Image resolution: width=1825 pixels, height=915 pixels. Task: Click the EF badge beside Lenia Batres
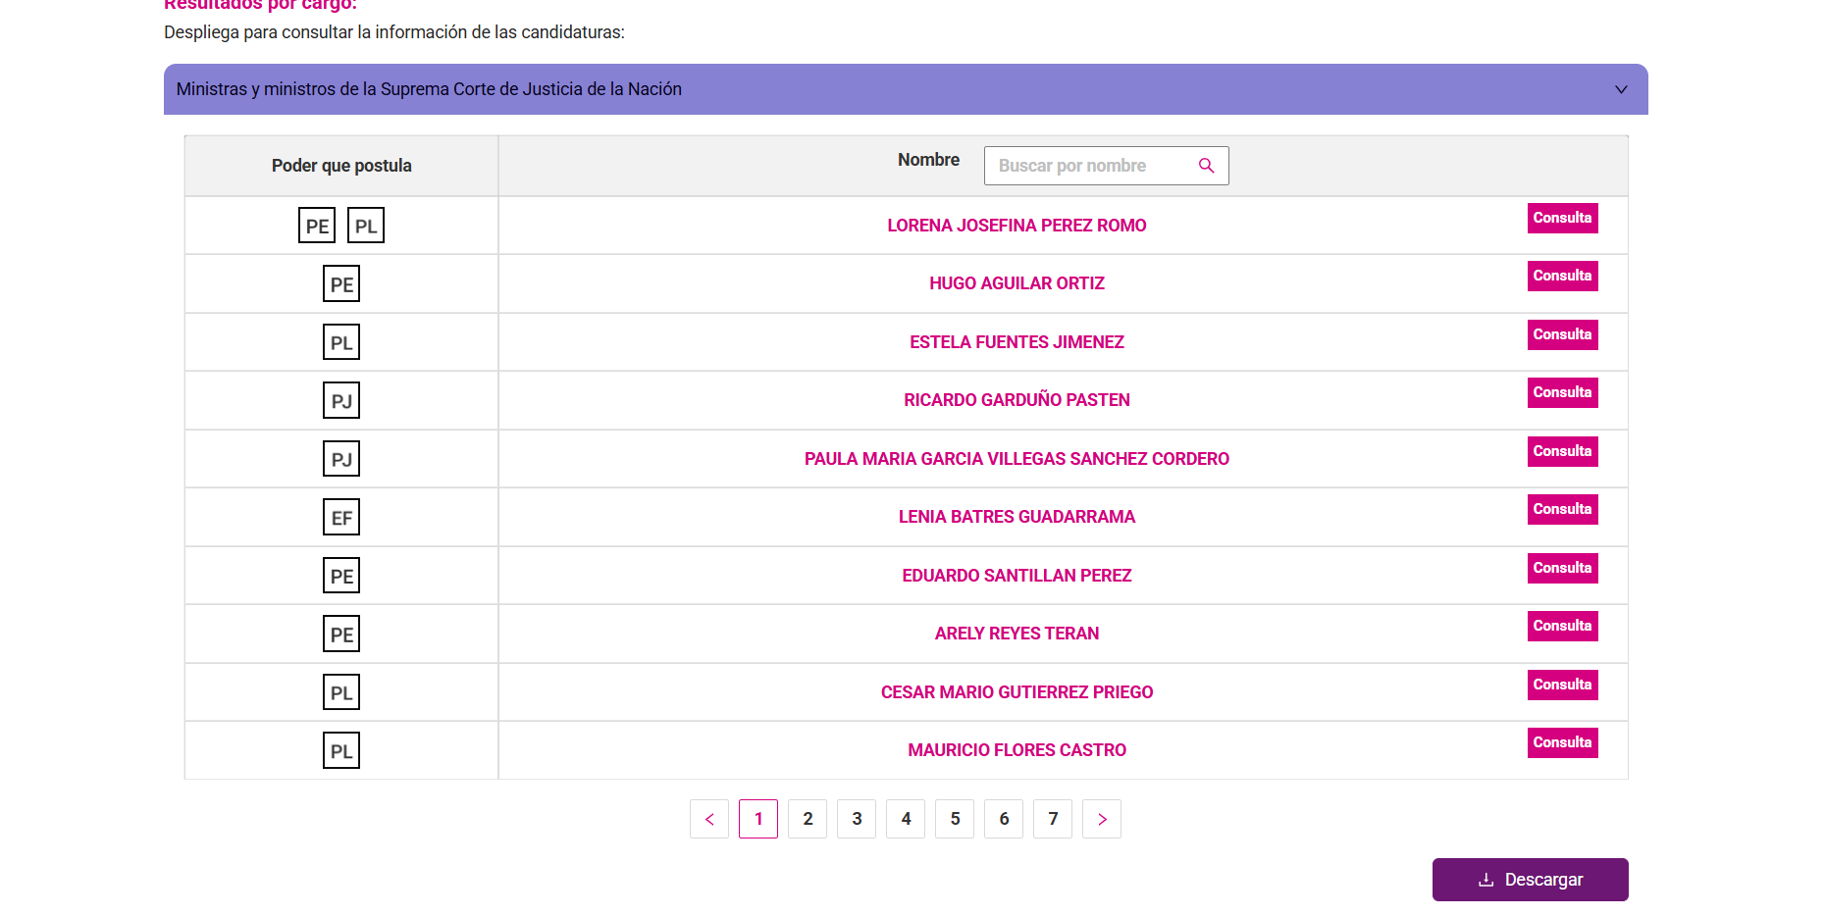point(341,518)
